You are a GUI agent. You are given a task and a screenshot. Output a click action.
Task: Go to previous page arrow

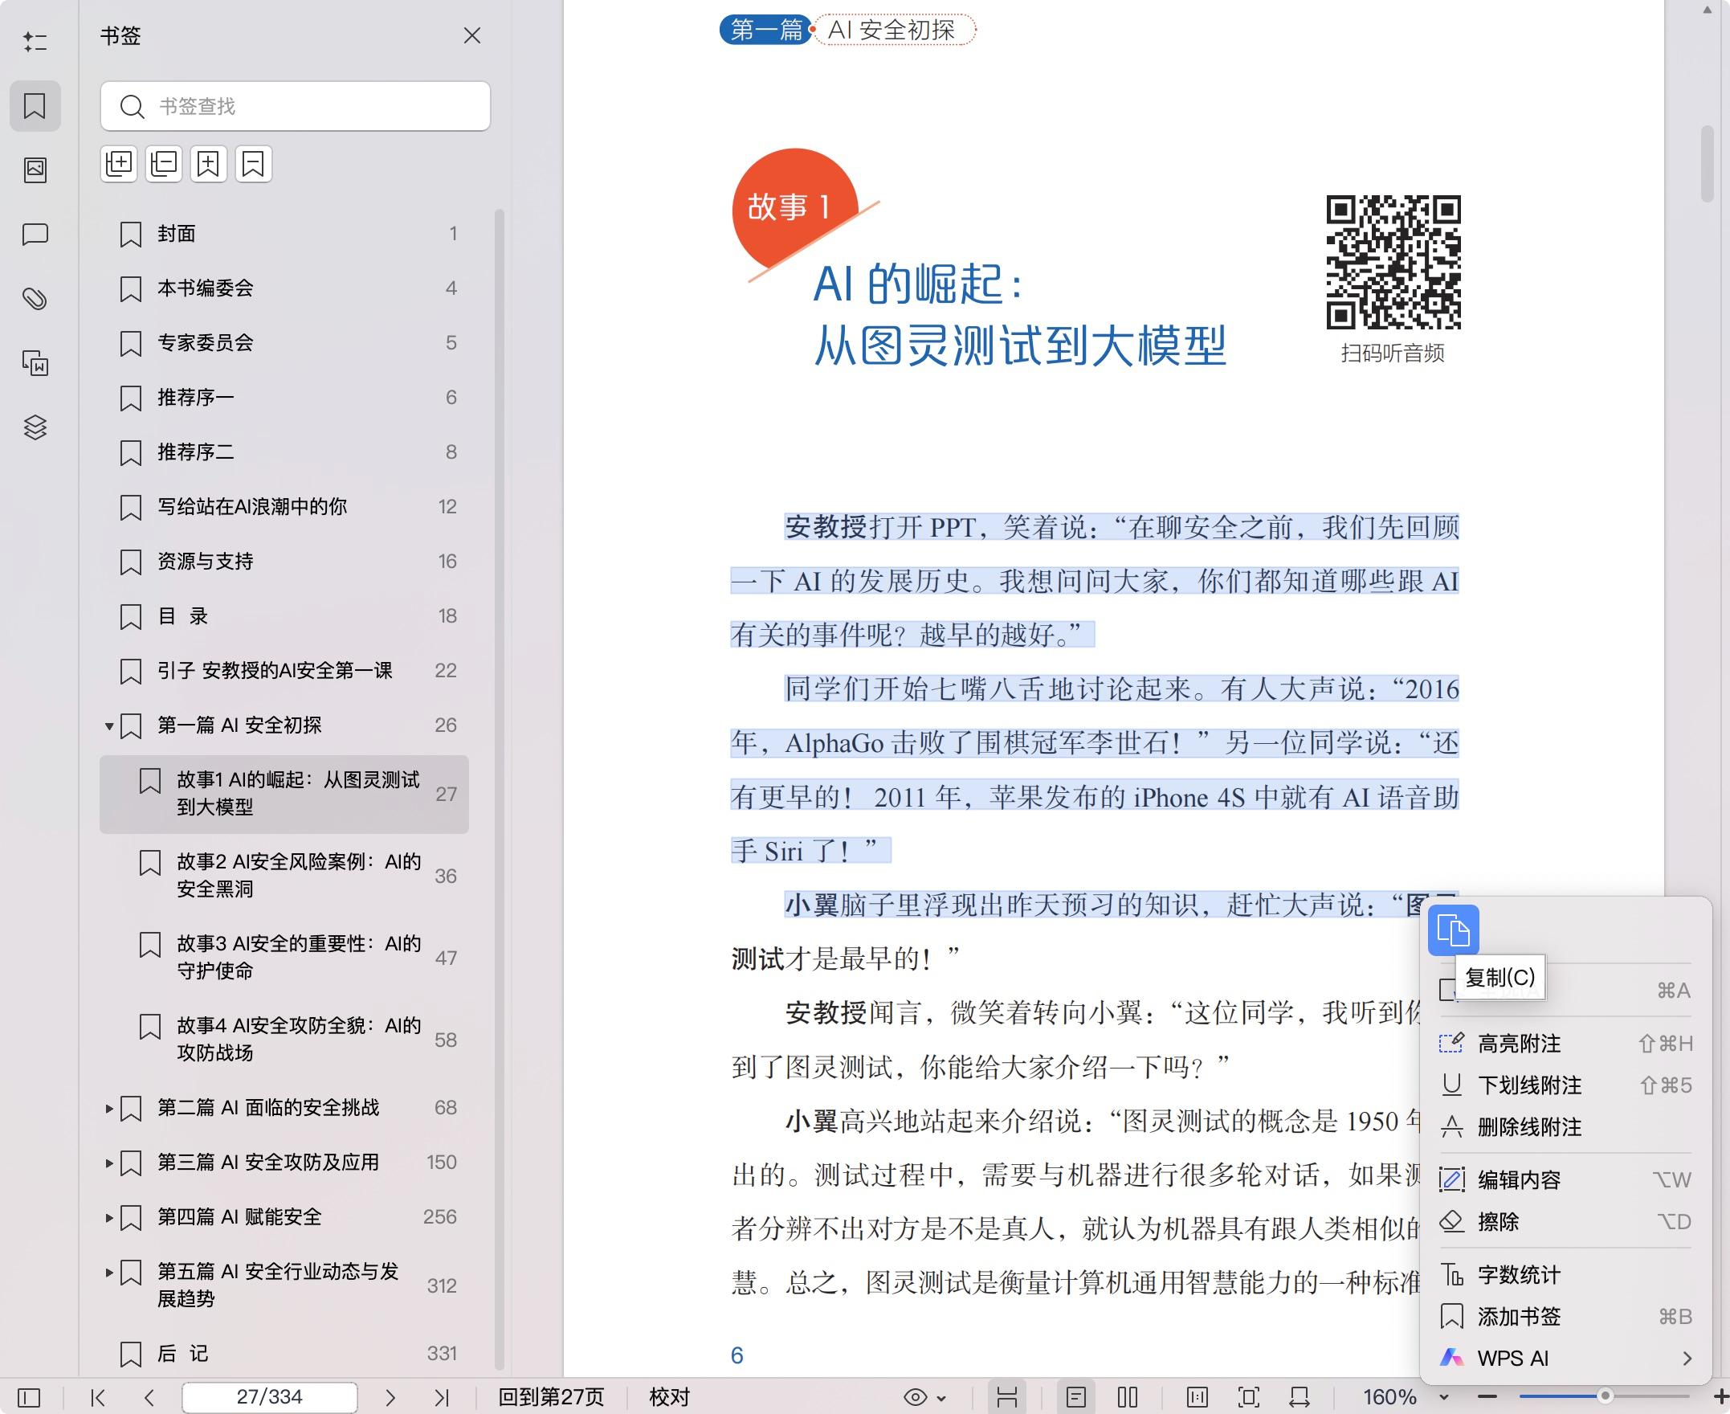pos(149,1398)
